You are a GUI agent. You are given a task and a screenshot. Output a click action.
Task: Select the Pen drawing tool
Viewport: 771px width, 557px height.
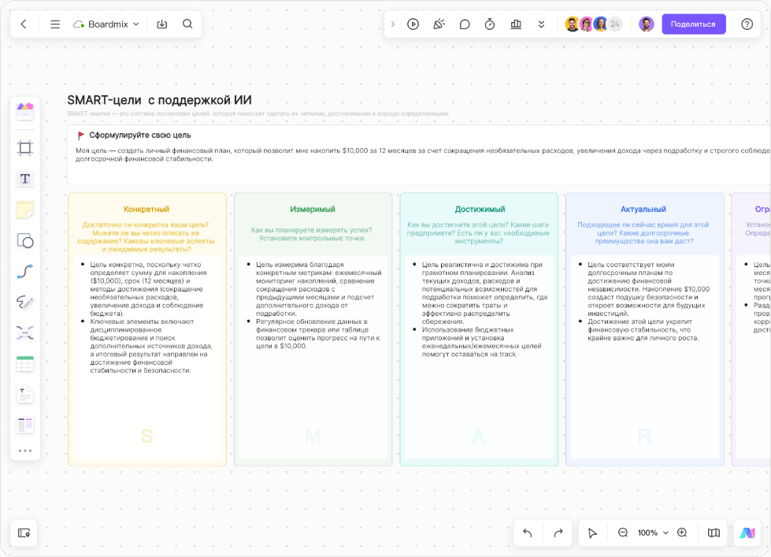click(25, 302)
